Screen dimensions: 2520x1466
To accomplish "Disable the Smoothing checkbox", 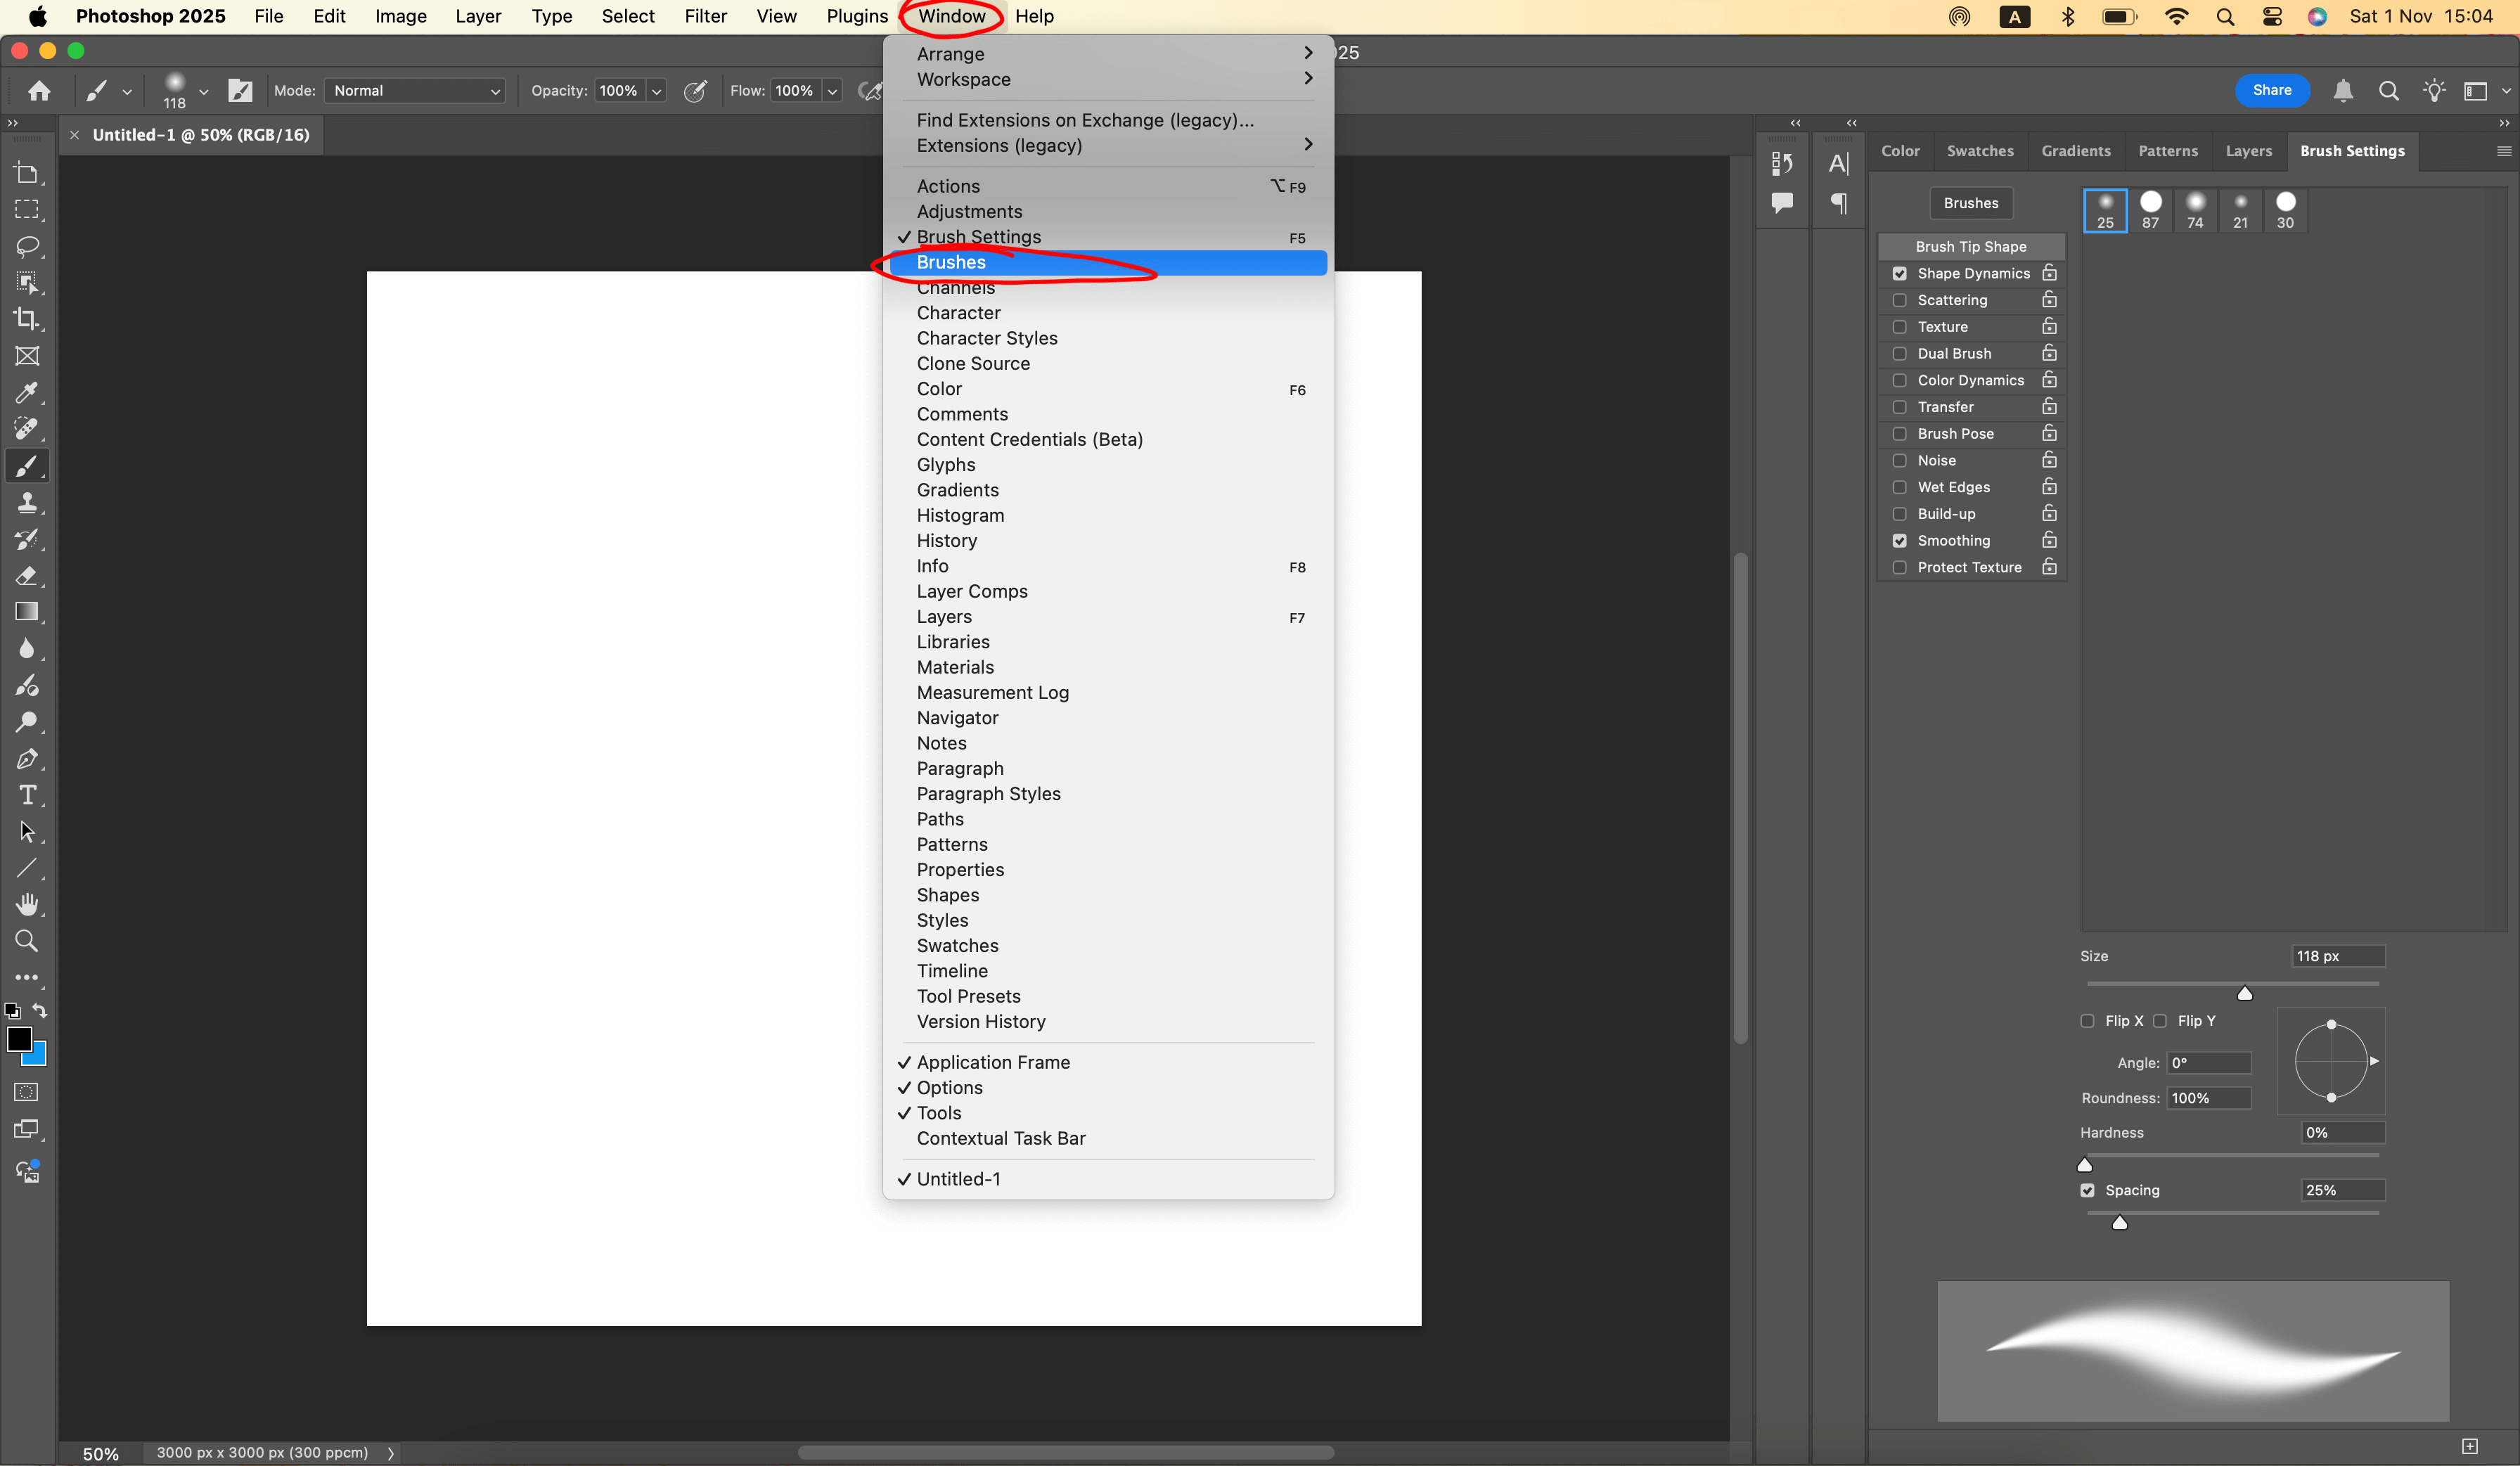I will [x=1899, y=541].
